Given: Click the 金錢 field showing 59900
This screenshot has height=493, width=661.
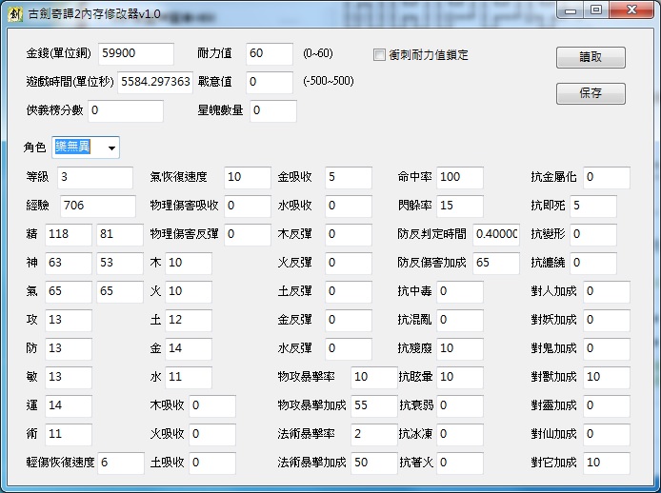Looking at the screenshot, I should click(133, 54).
